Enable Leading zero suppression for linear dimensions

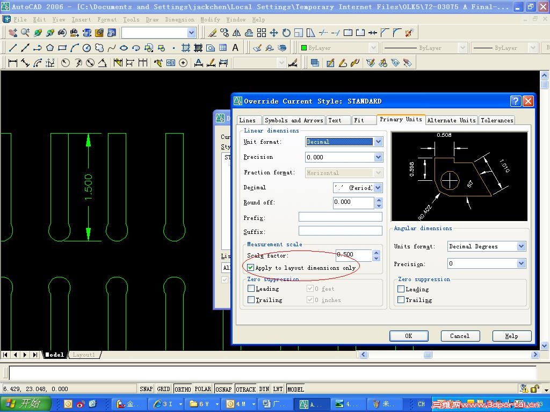pos(251,289)
